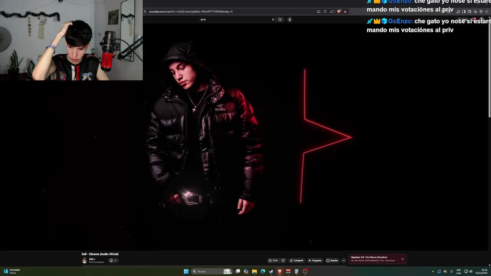Click the dislike thumbs-down button
491x276 pixels.
pyautogui.click(x=283, y=260)
